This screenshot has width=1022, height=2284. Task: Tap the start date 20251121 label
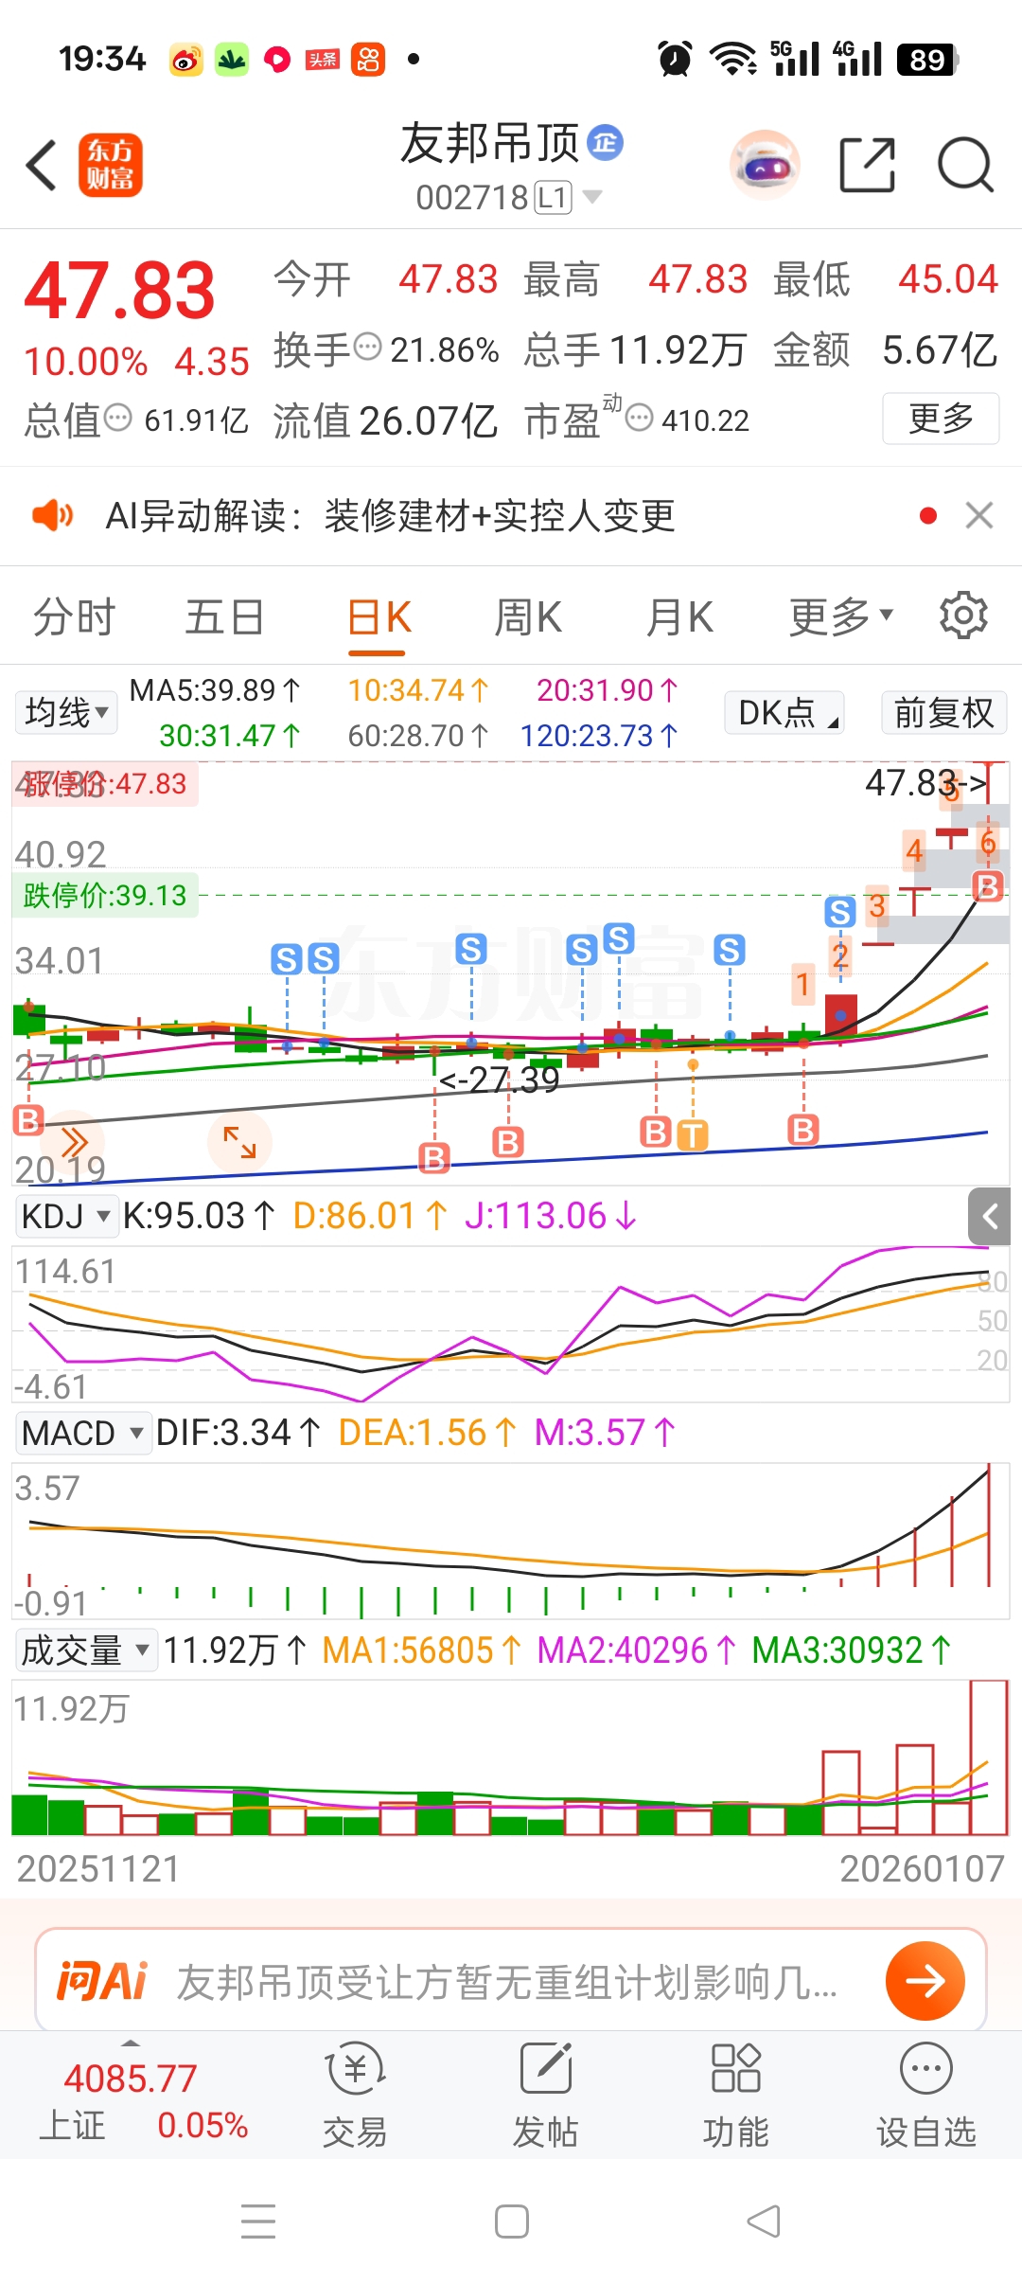click(x=98, y=1868)
